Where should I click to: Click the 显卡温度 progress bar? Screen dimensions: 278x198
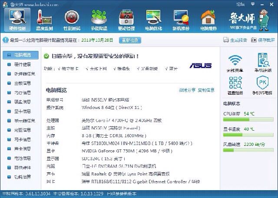(x=248, y=135)
